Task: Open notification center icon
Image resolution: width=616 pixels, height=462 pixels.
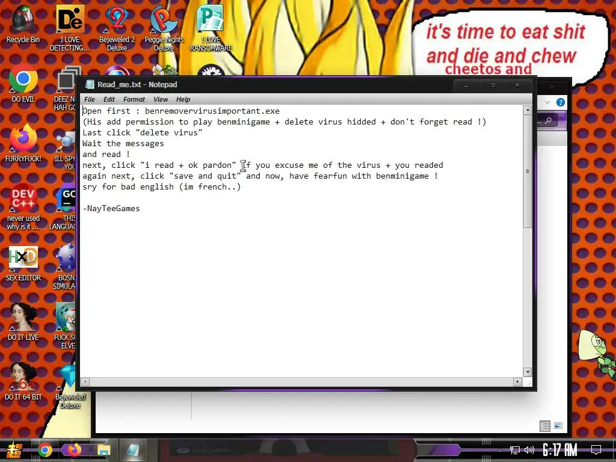Action: (x=596, y=449)
